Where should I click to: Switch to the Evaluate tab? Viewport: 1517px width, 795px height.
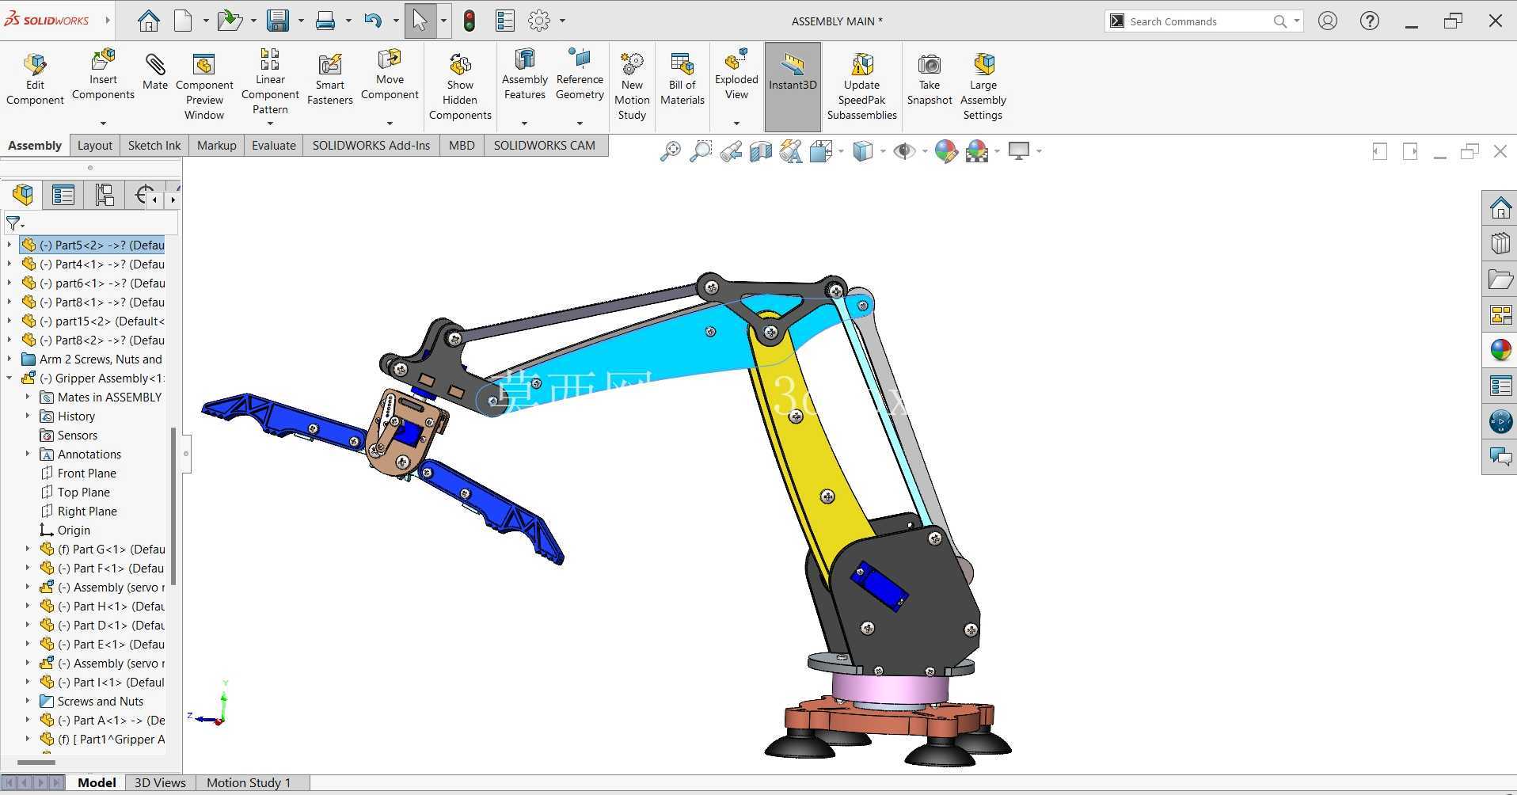pyautogui.click(x=274, y=145)
